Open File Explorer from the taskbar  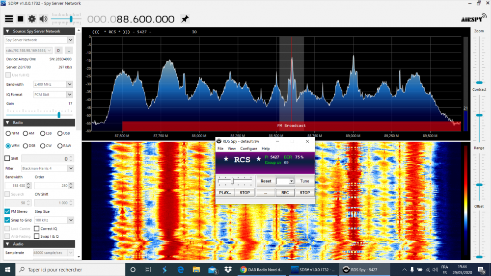pyautogui.click(x=196, y=270)
